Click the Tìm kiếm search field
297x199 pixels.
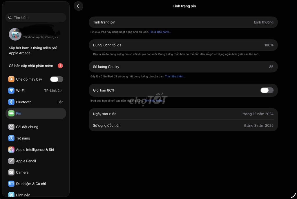[36, 18]
